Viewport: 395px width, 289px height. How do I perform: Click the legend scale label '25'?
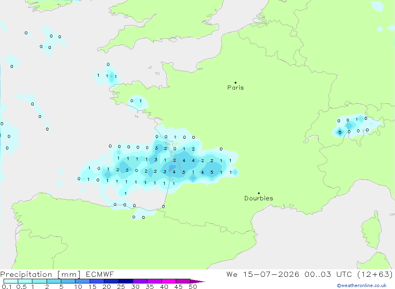121,287
